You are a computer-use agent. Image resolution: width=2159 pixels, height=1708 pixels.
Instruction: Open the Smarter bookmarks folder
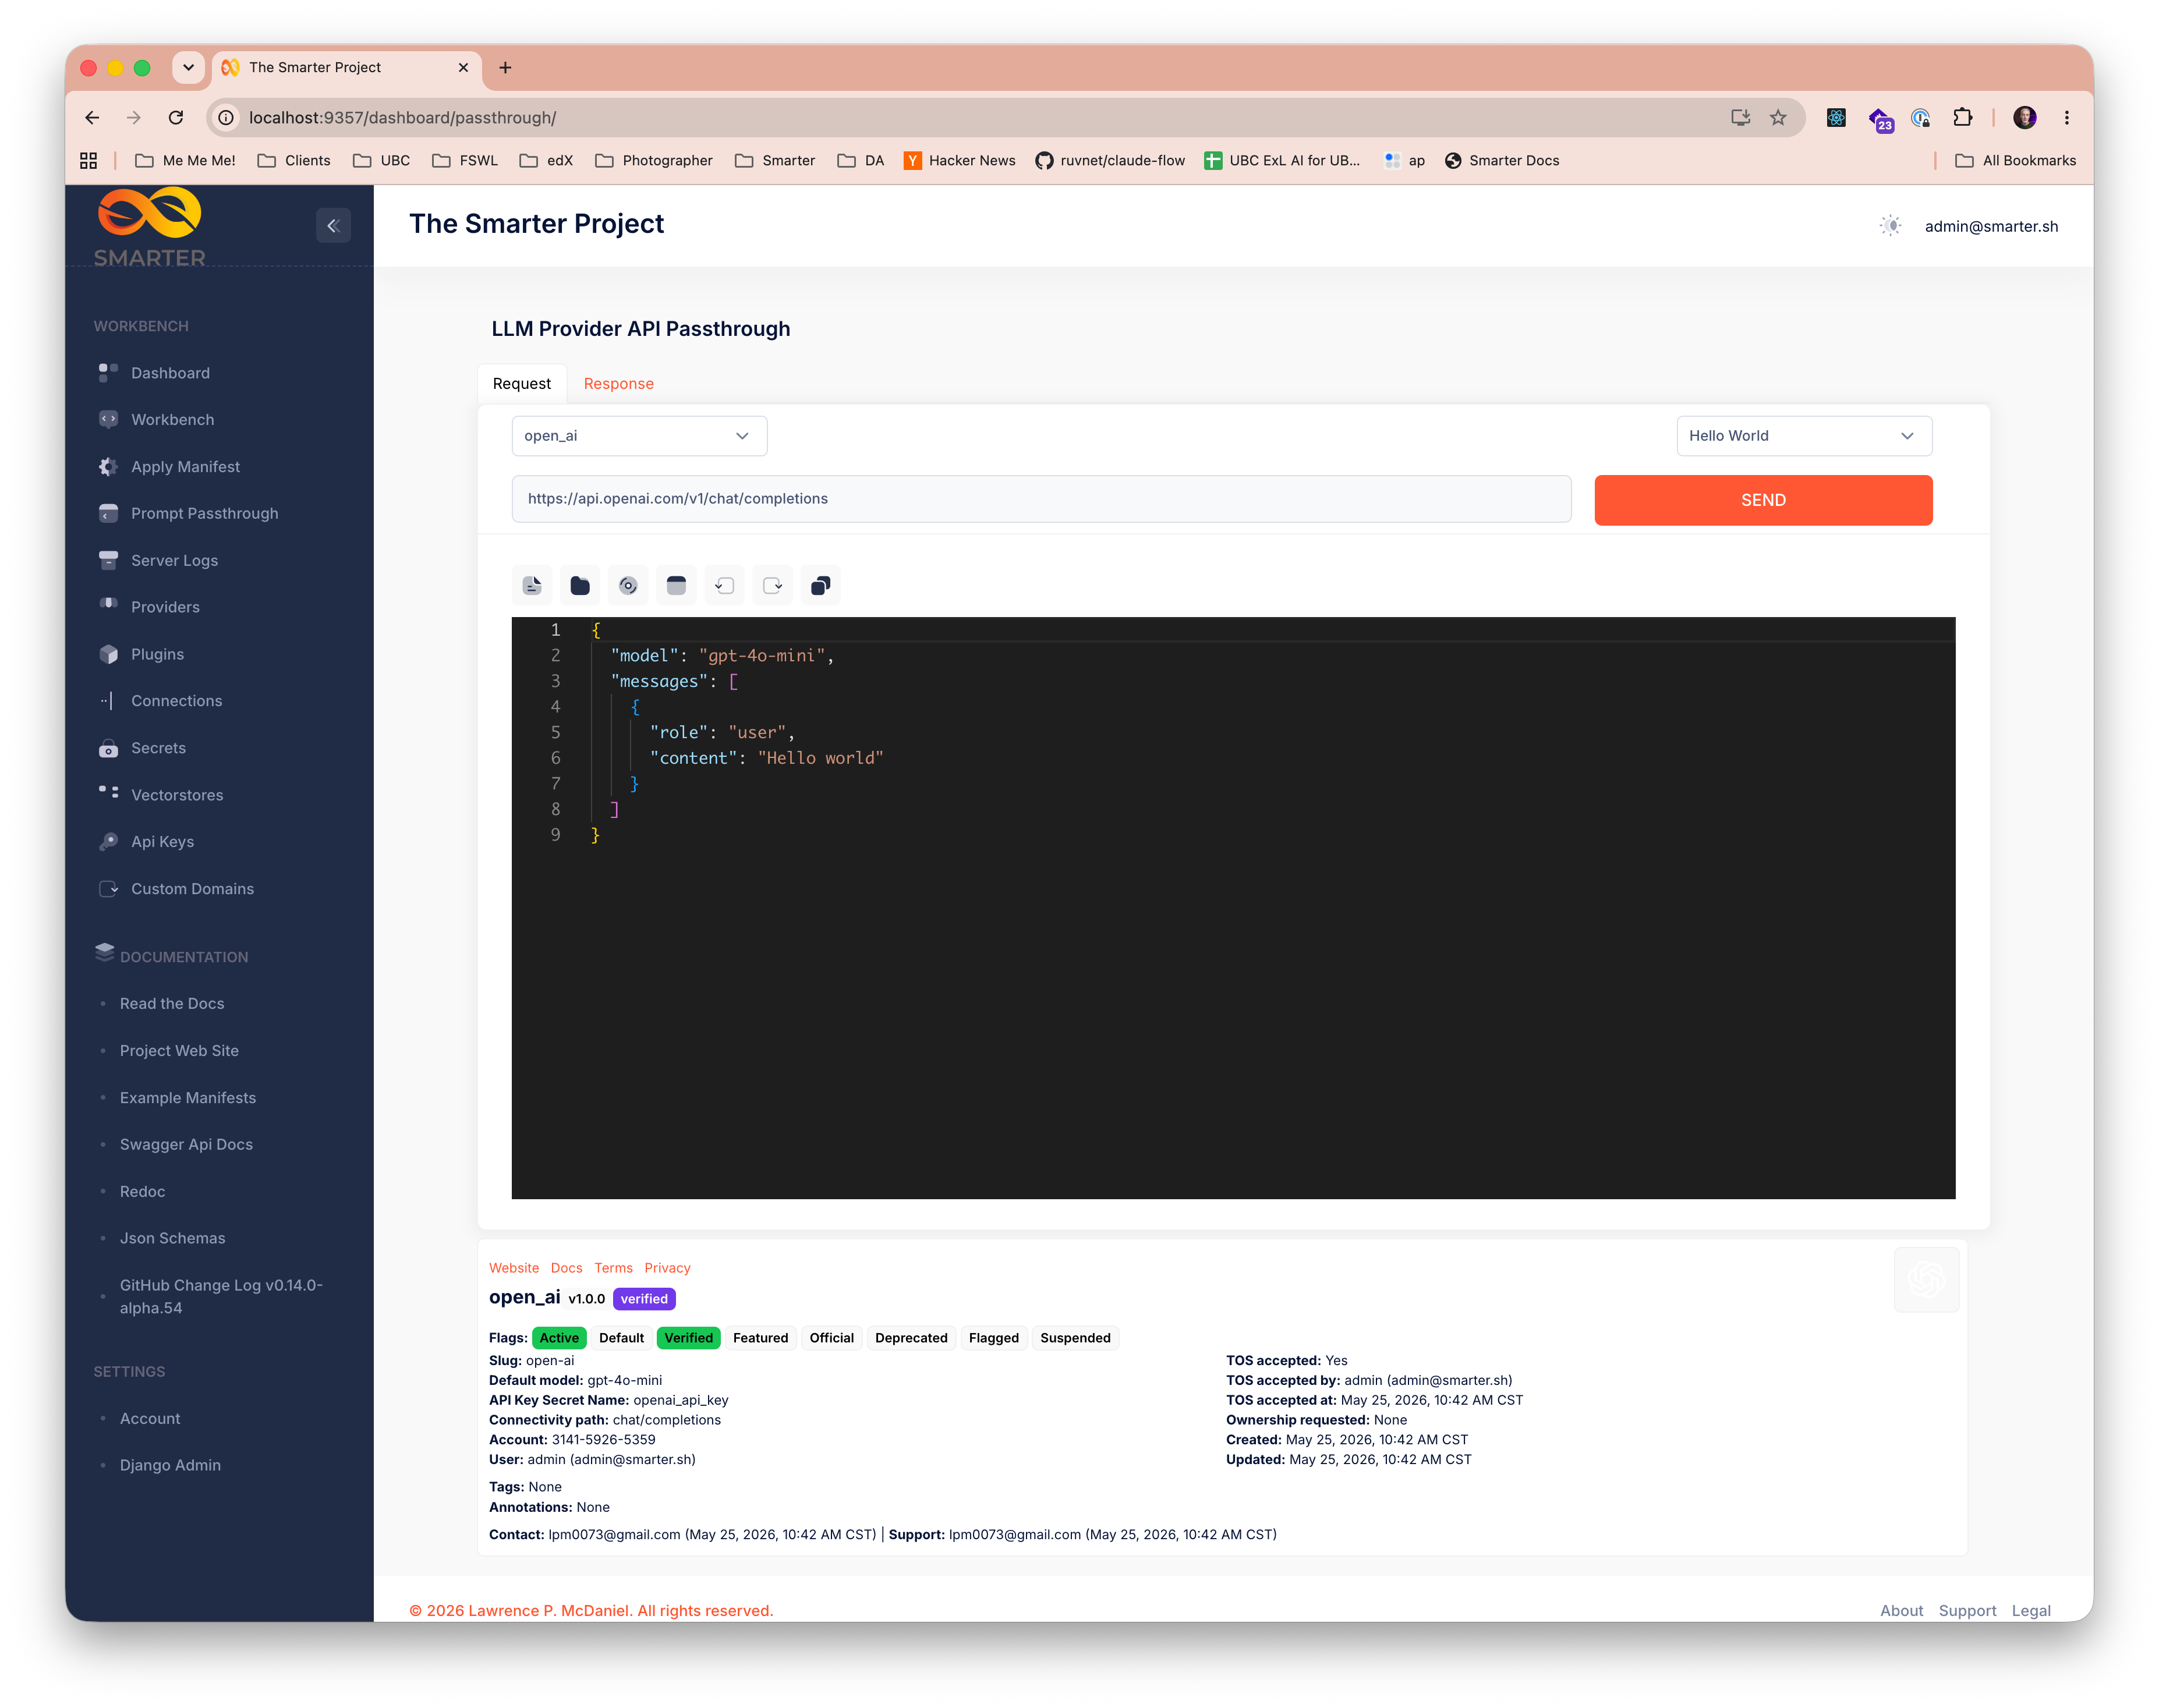point(775,161)
